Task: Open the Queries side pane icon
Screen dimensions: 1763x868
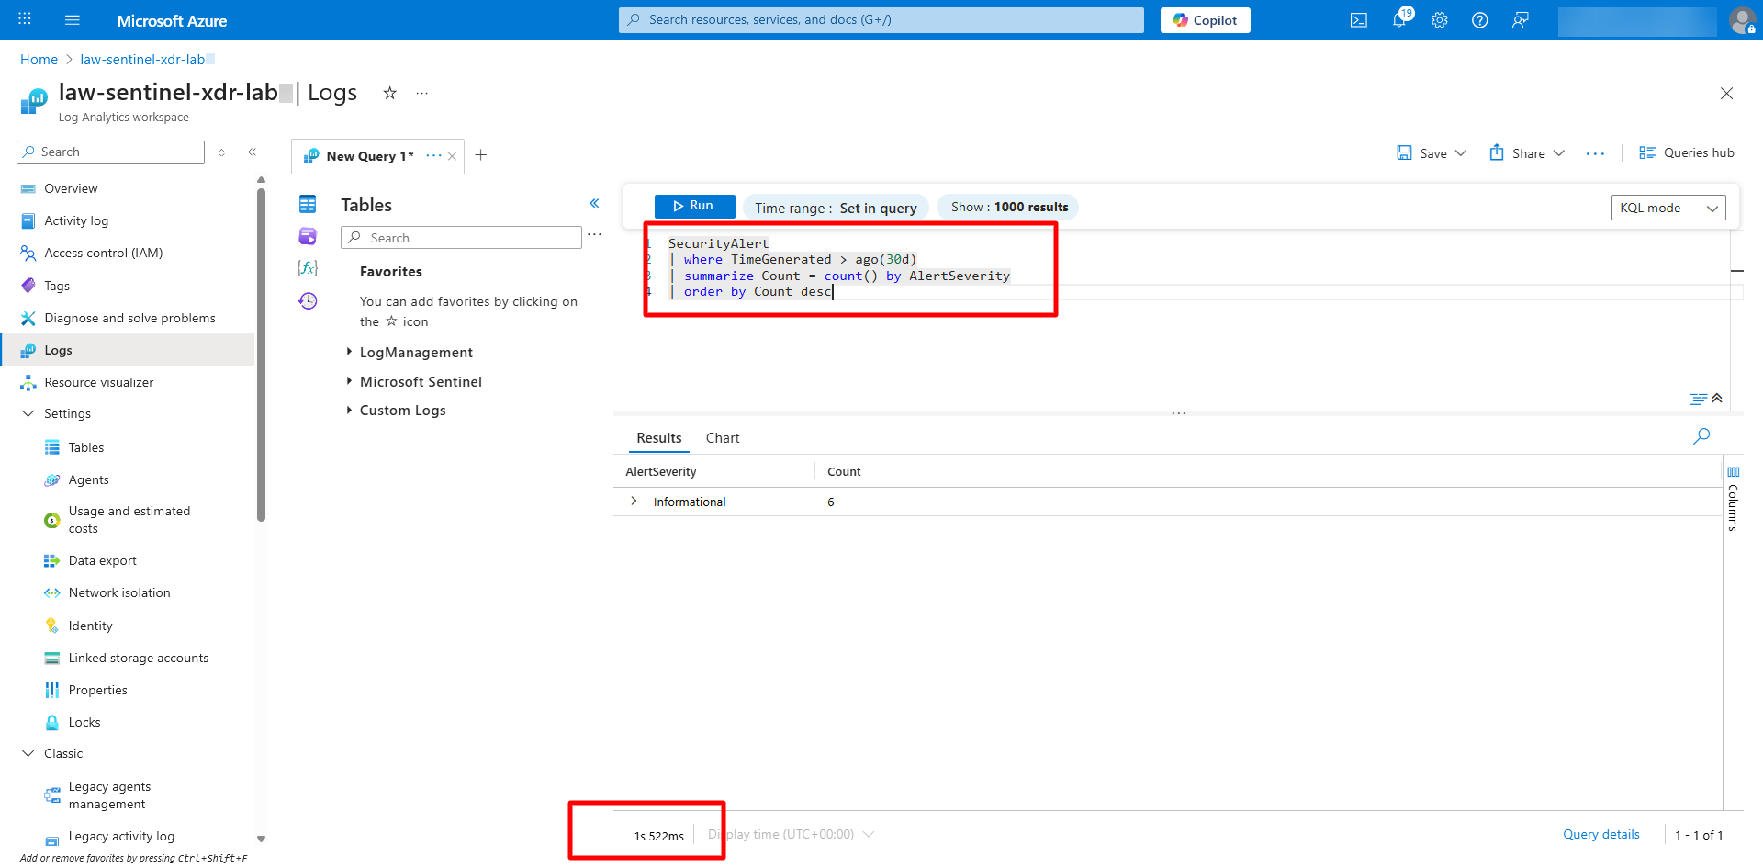Action: pos(308,236)
